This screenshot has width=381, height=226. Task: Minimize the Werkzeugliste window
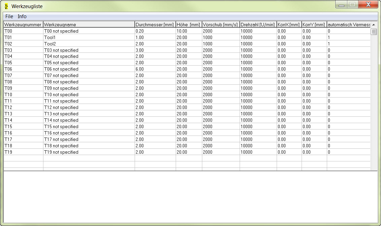click(341, 5)
